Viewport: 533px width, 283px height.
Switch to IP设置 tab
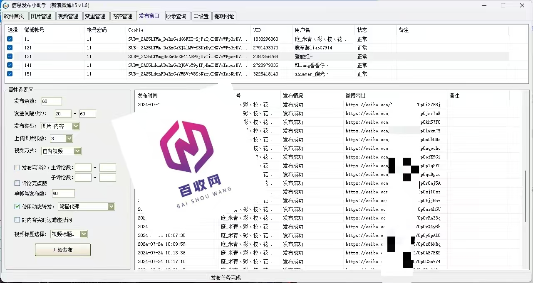[201, 16]
